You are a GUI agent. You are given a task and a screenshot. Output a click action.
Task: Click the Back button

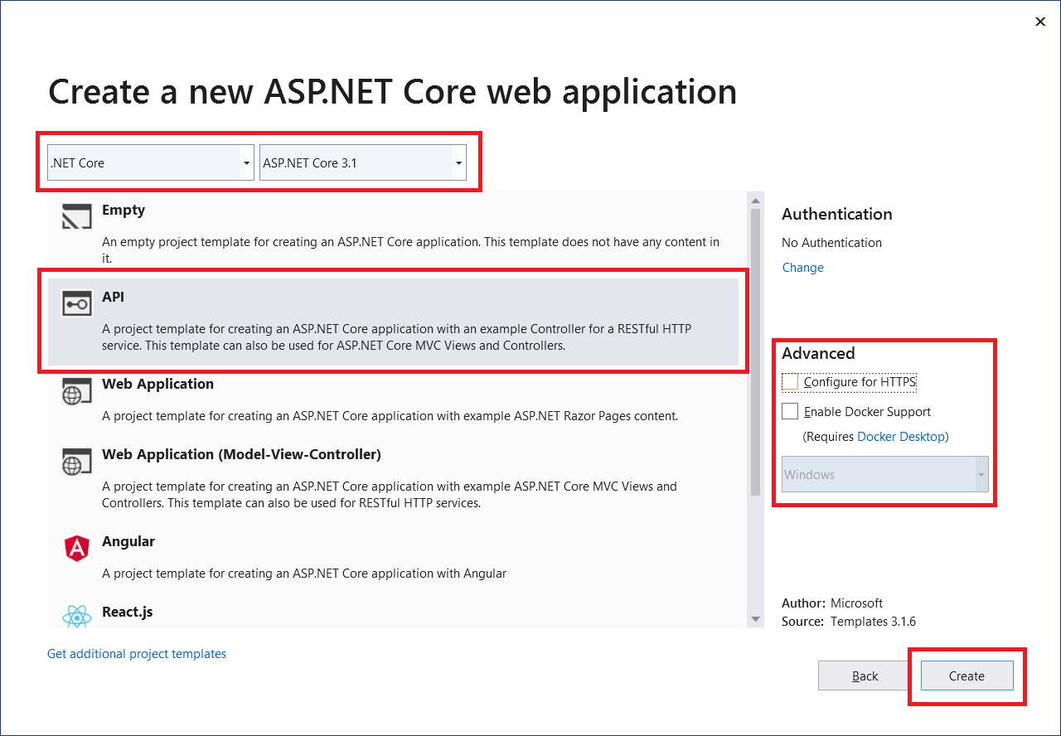865,675
